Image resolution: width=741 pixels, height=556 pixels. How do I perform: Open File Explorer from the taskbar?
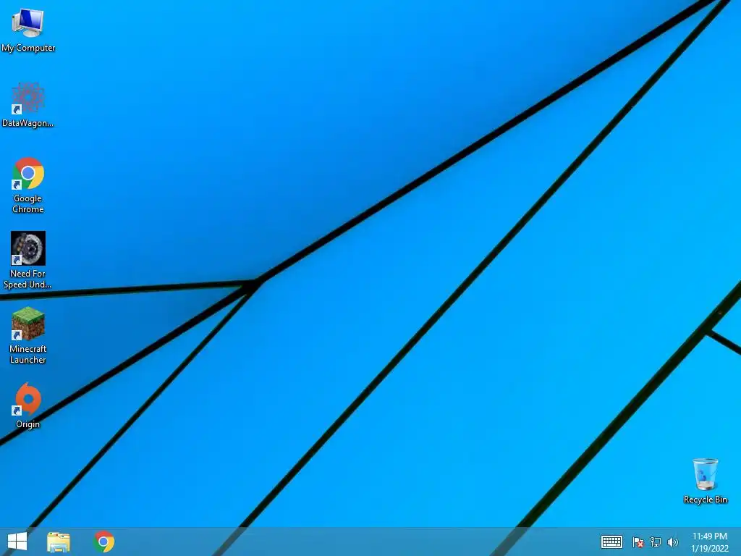(x=59, y=542)
